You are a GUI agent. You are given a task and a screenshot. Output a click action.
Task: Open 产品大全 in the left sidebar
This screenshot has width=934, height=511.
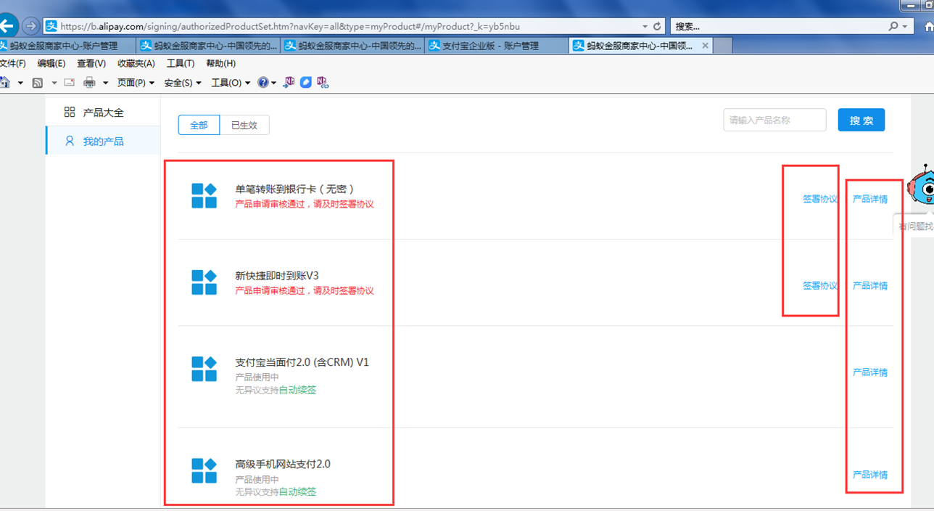[x=103, y=113]
